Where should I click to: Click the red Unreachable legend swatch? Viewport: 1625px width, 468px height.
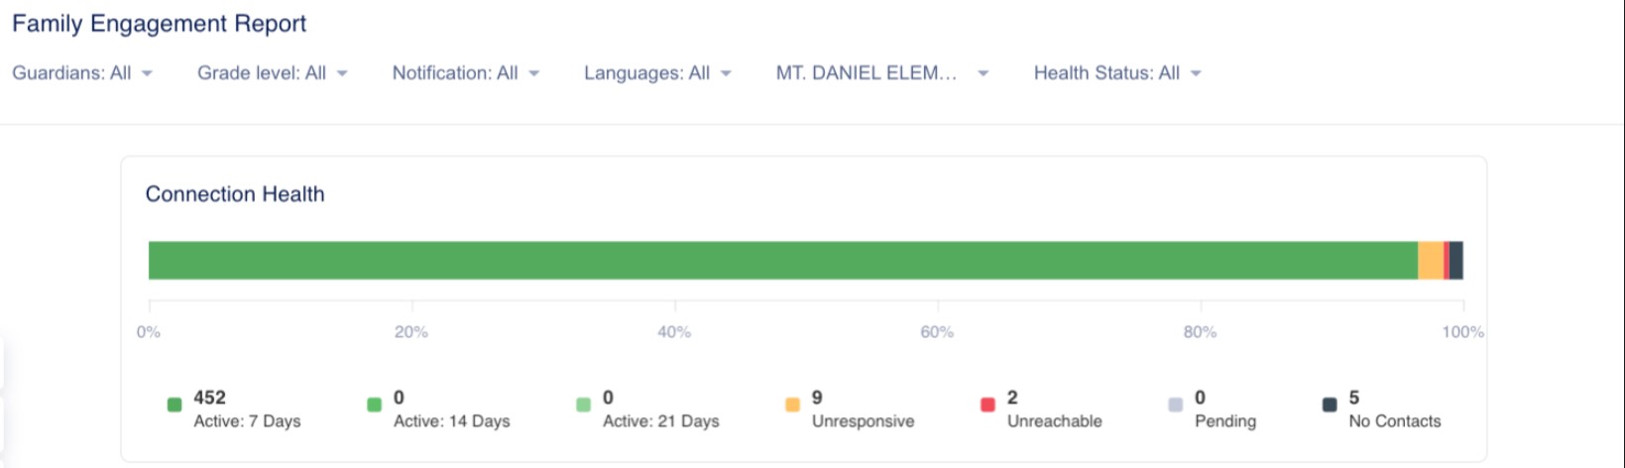987,405
